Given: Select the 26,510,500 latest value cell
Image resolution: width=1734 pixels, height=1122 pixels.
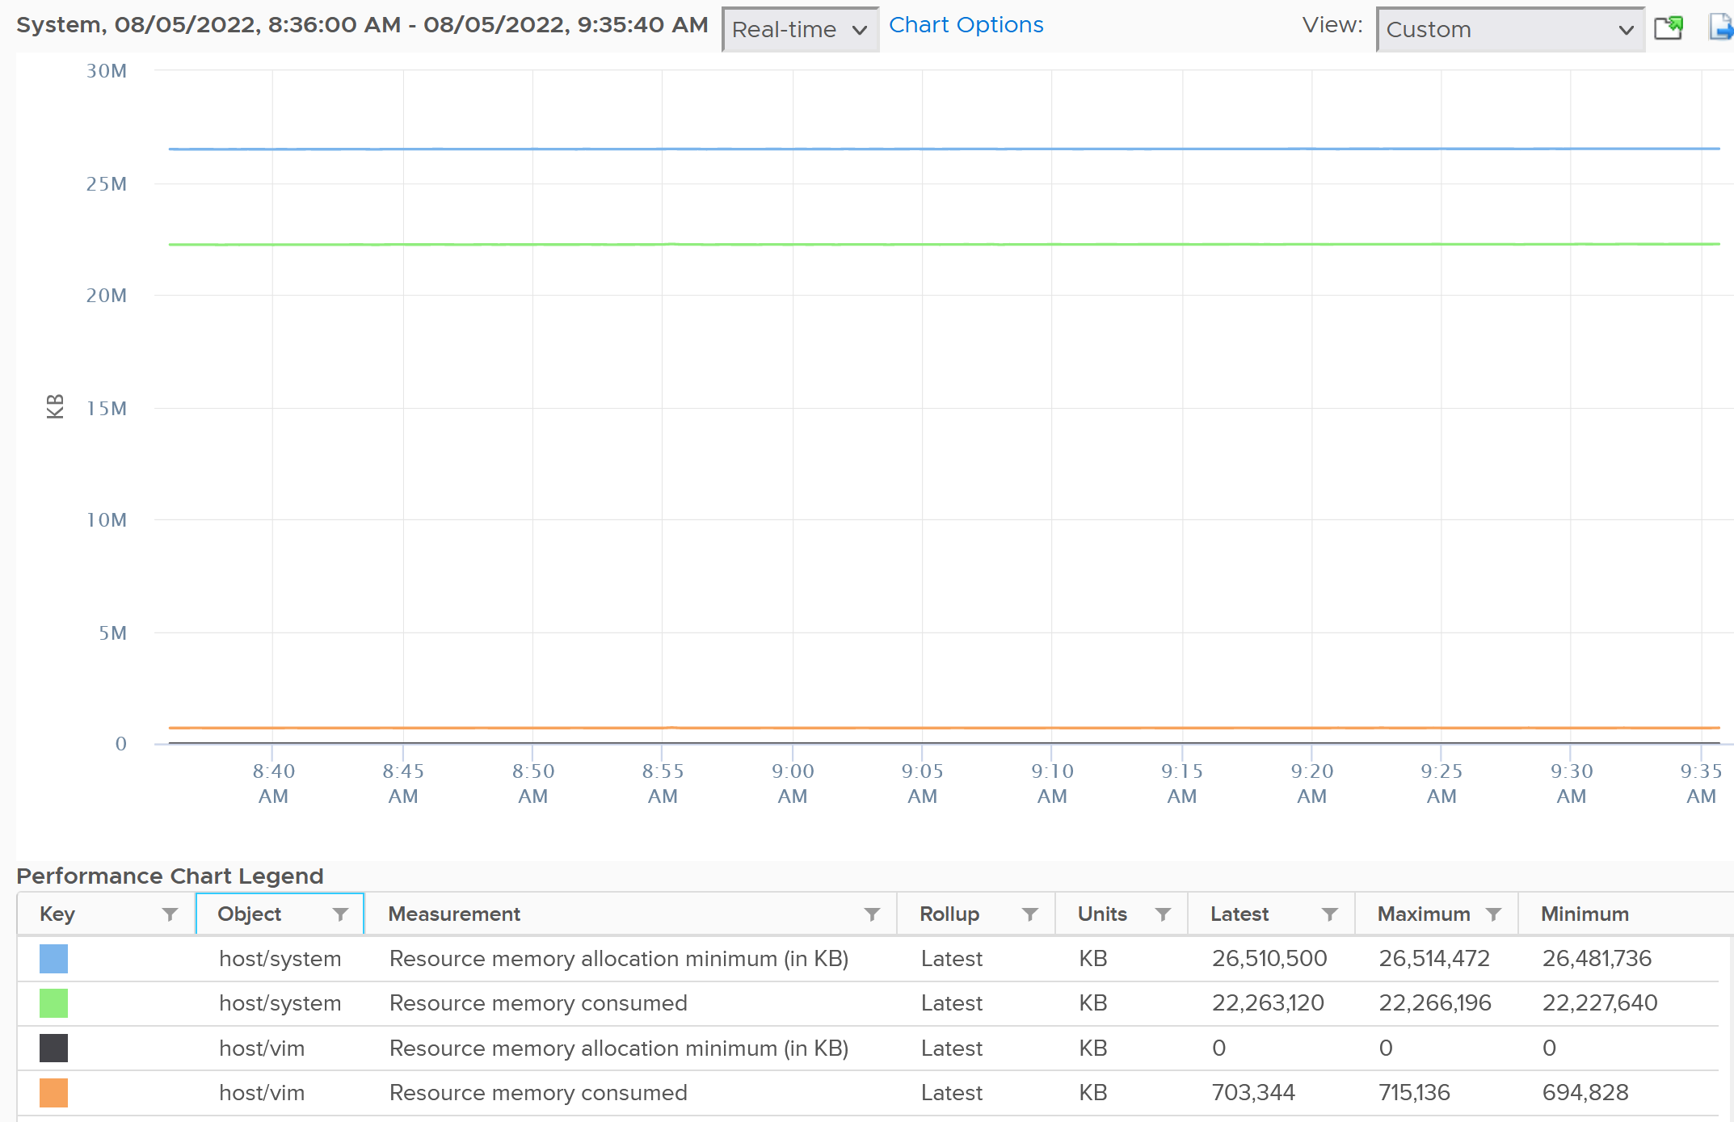Looking at the screenshot, I should coord(1269,959).
